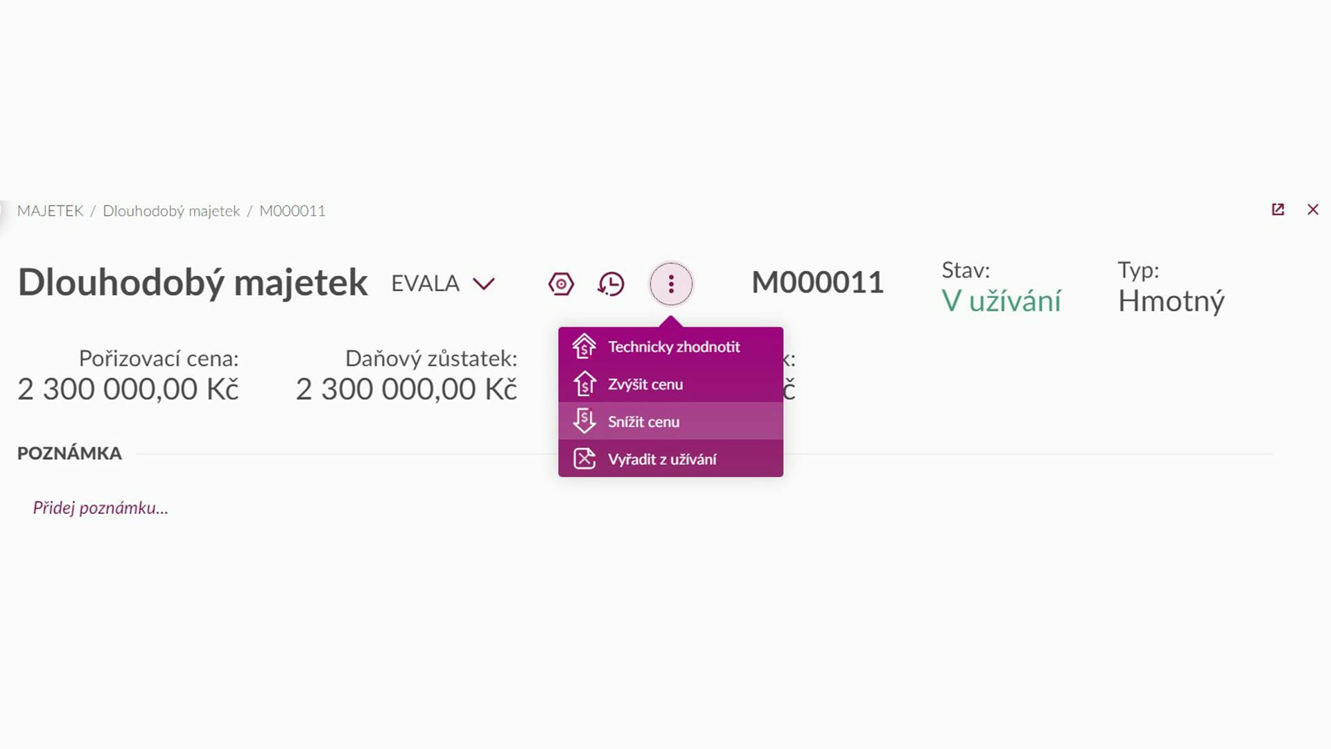The image size is (1331, 749).
Task: Click the Pořizovací cena amount
Action: coord(128,389)
